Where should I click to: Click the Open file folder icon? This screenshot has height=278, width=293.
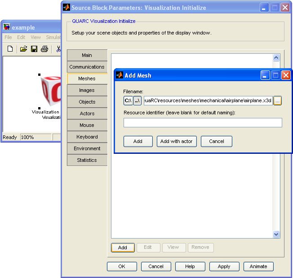(23, 49)
